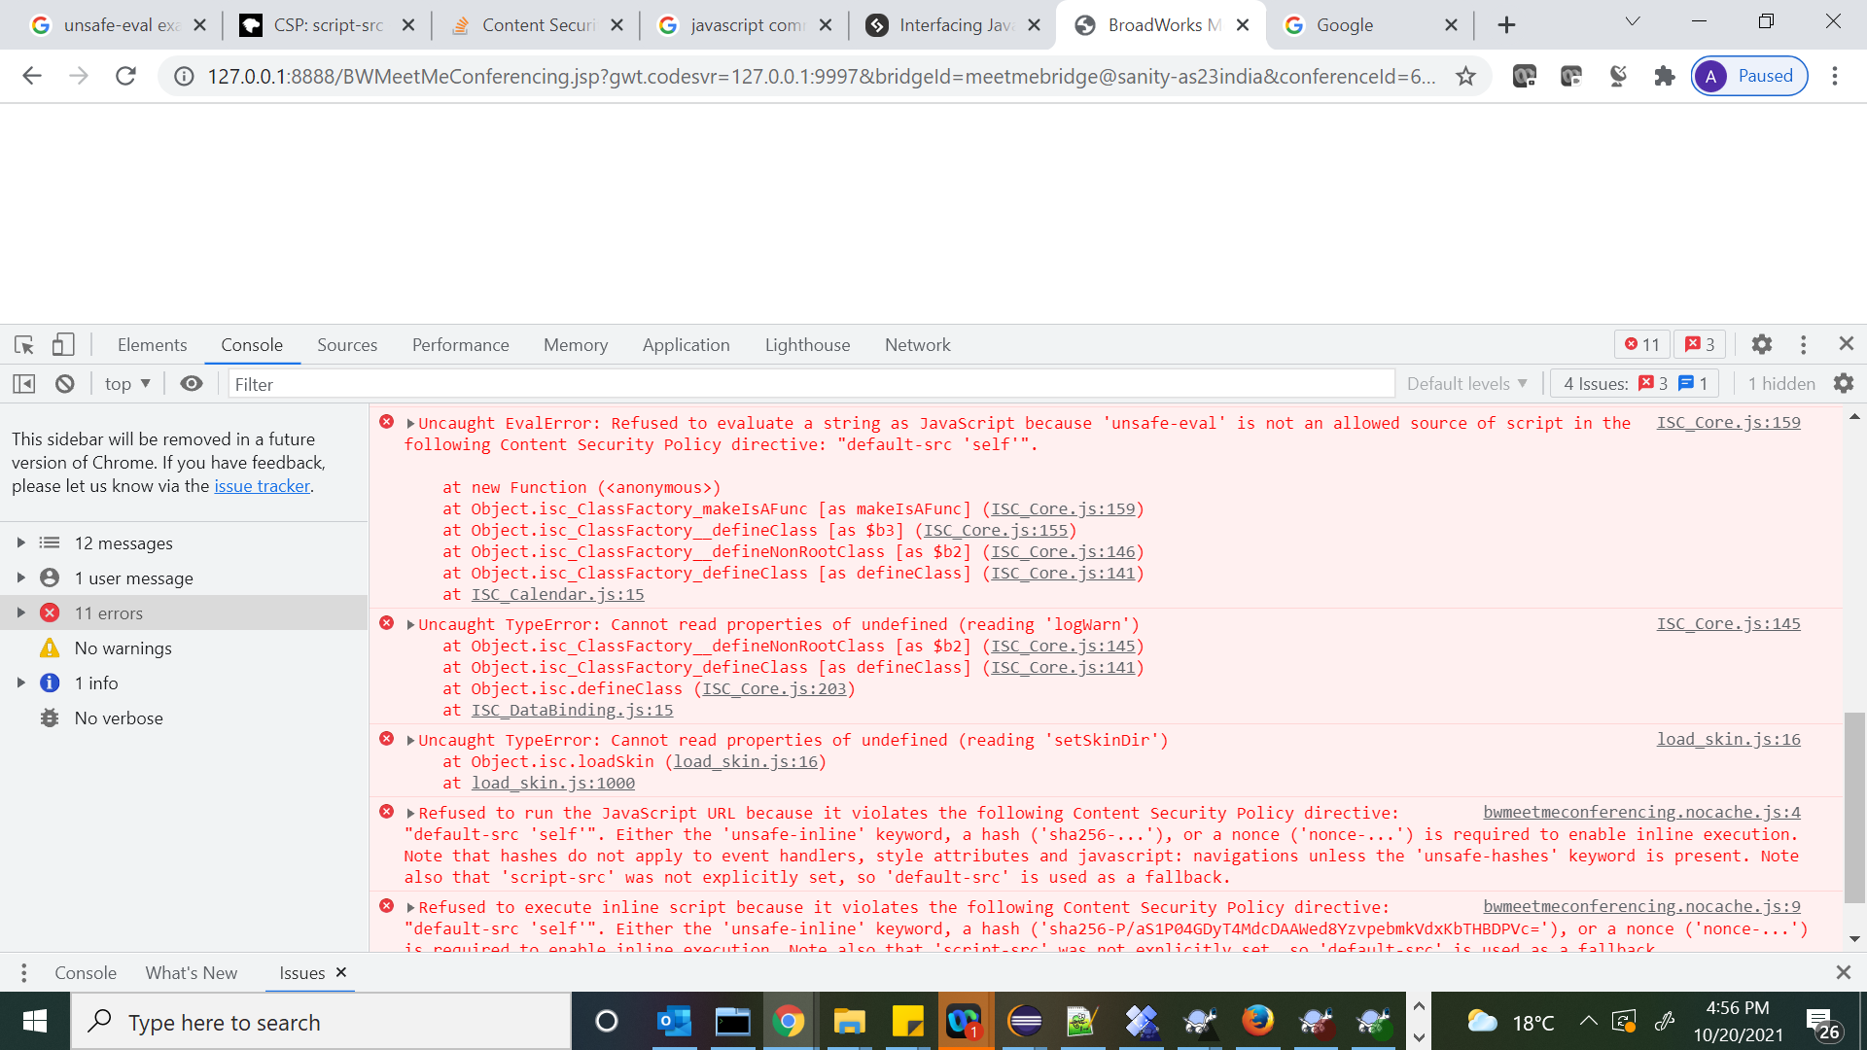Click the inspect element picker icon

tap(24, 345)
